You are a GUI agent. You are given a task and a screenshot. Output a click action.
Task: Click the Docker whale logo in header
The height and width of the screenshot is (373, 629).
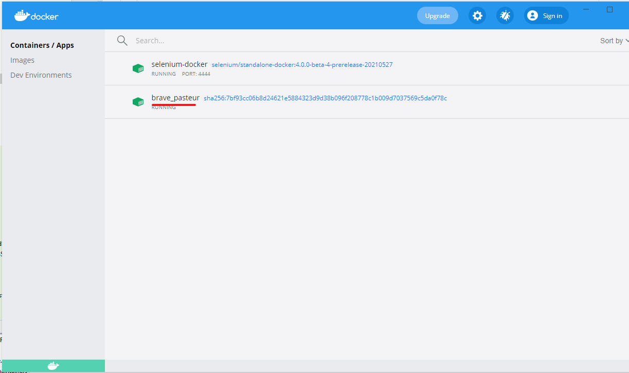coord(36,15)
